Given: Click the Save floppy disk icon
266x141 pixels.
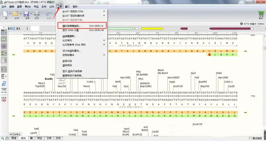Looking at the screenshot, I should click(26, 14).
